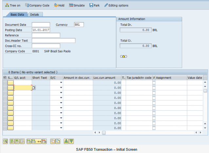This screenshot has width=209, height=153.
Task: Park the document
Action: [94, 5]
